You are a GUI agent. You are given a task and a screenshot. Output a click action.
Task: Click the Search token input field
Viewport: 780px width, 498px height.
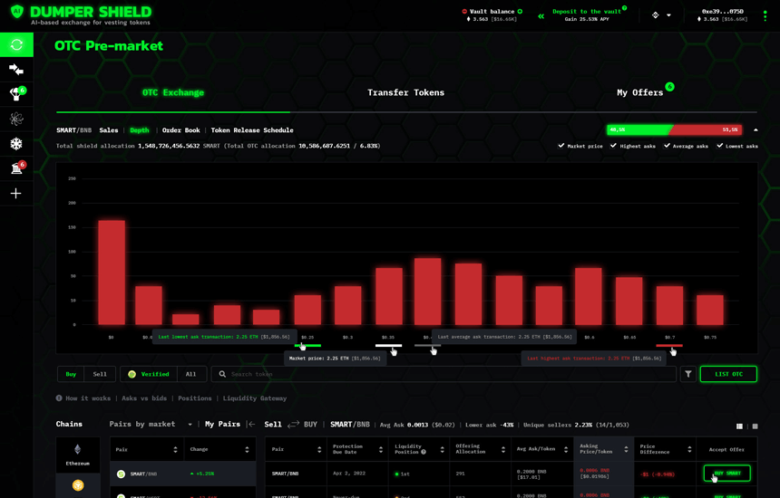pyautogui.click(x=444, y=374)
